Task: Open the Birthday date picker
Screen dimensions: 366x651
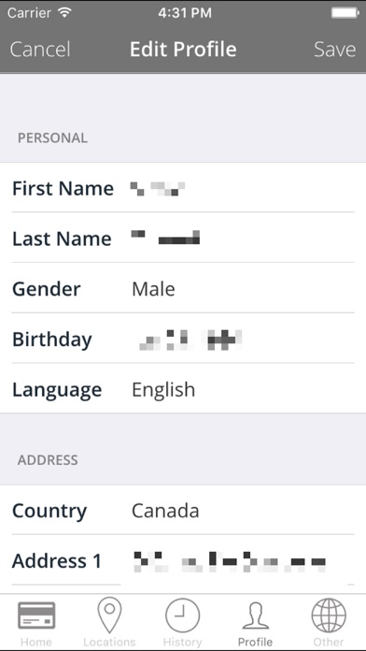Action: [x=183, y=339]
